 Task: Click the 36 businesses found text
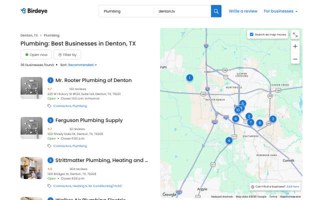37,65
